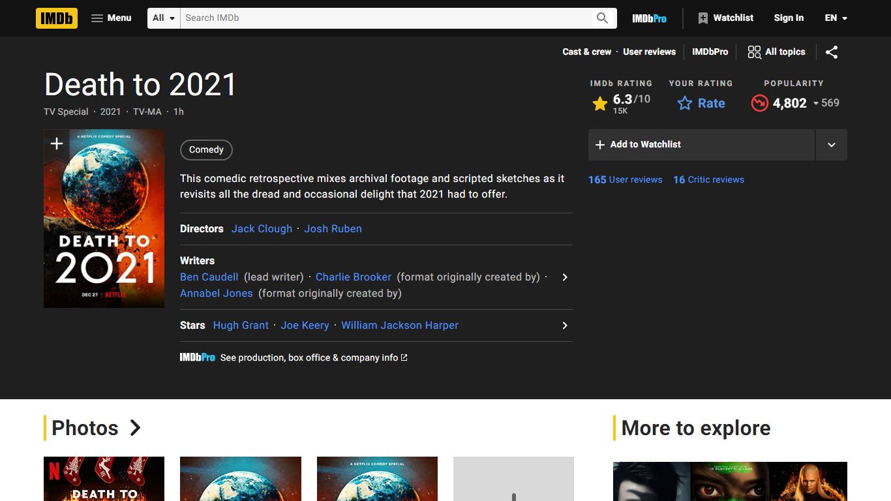Open star William Jackson Harper's page
This screenshot has width=891, height=501.
(400, 326)
